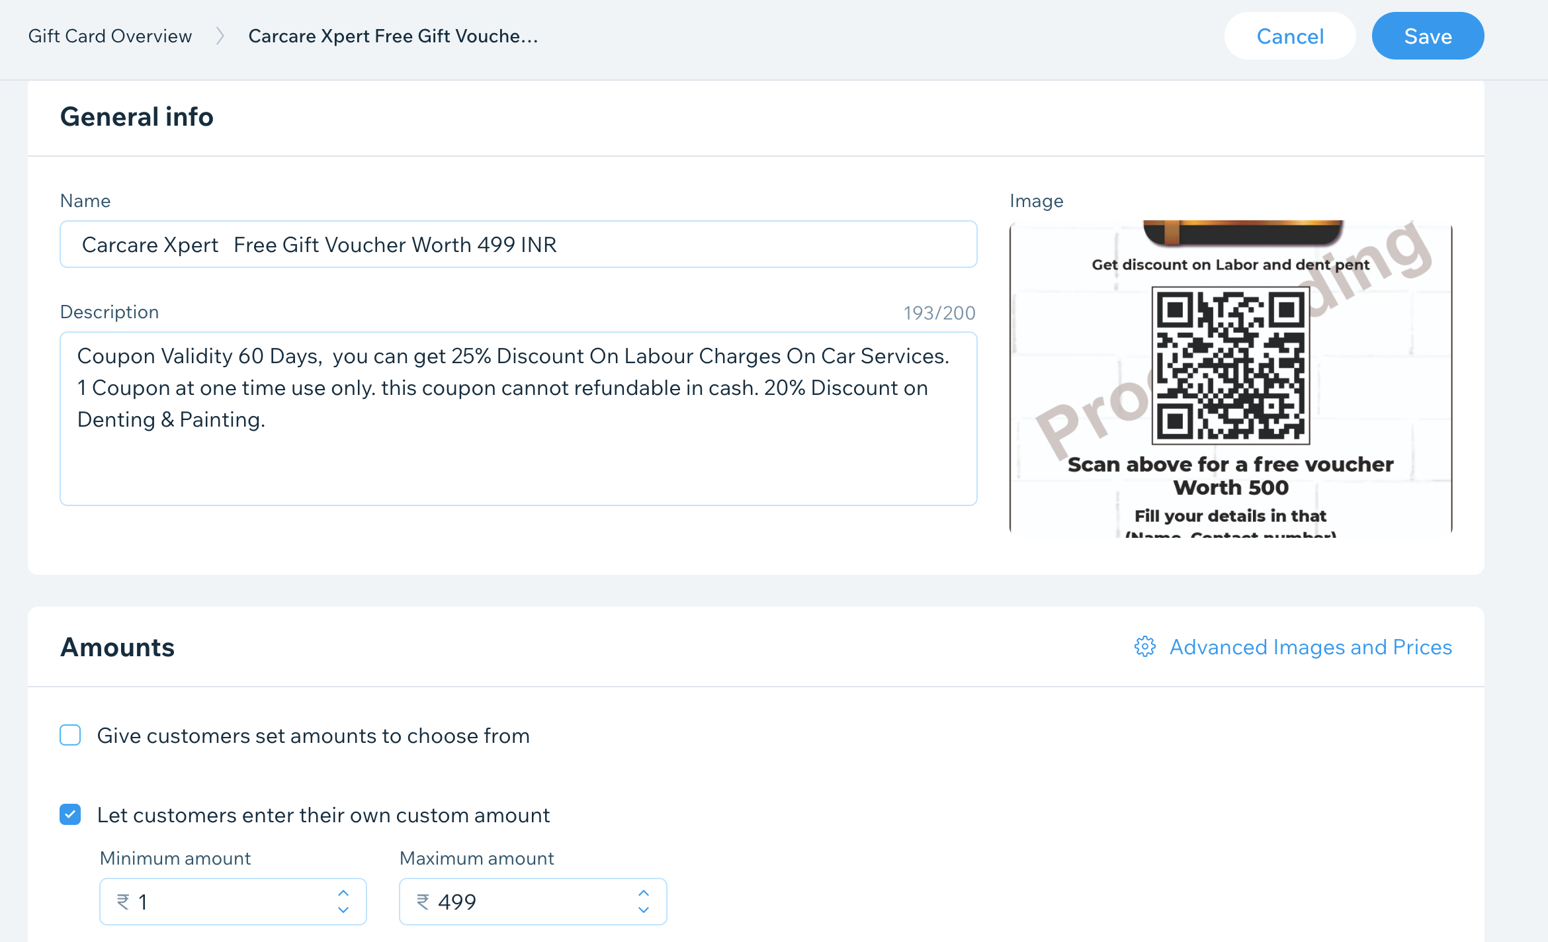This screenshot has height=942, width=1548.
Task: Decrease minimum amount with down arrow
Action: click(343, 910)
